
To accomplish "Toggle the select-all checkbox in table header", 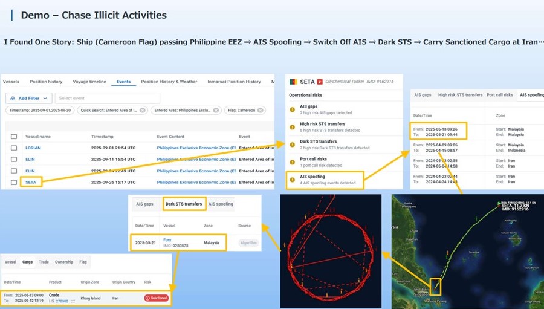I will click(x=14, y=137).
